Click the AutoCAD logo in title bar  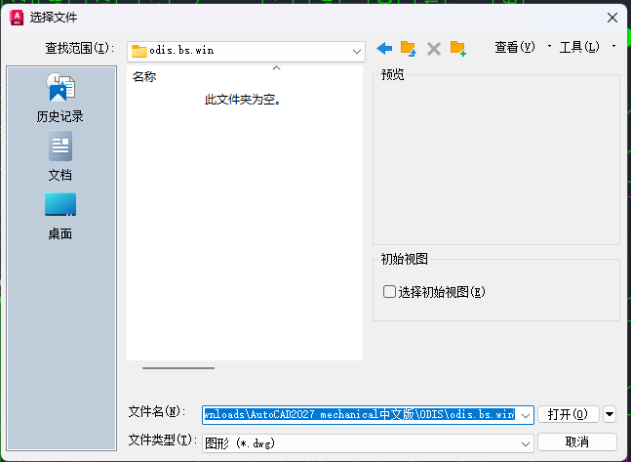(17, 18)
